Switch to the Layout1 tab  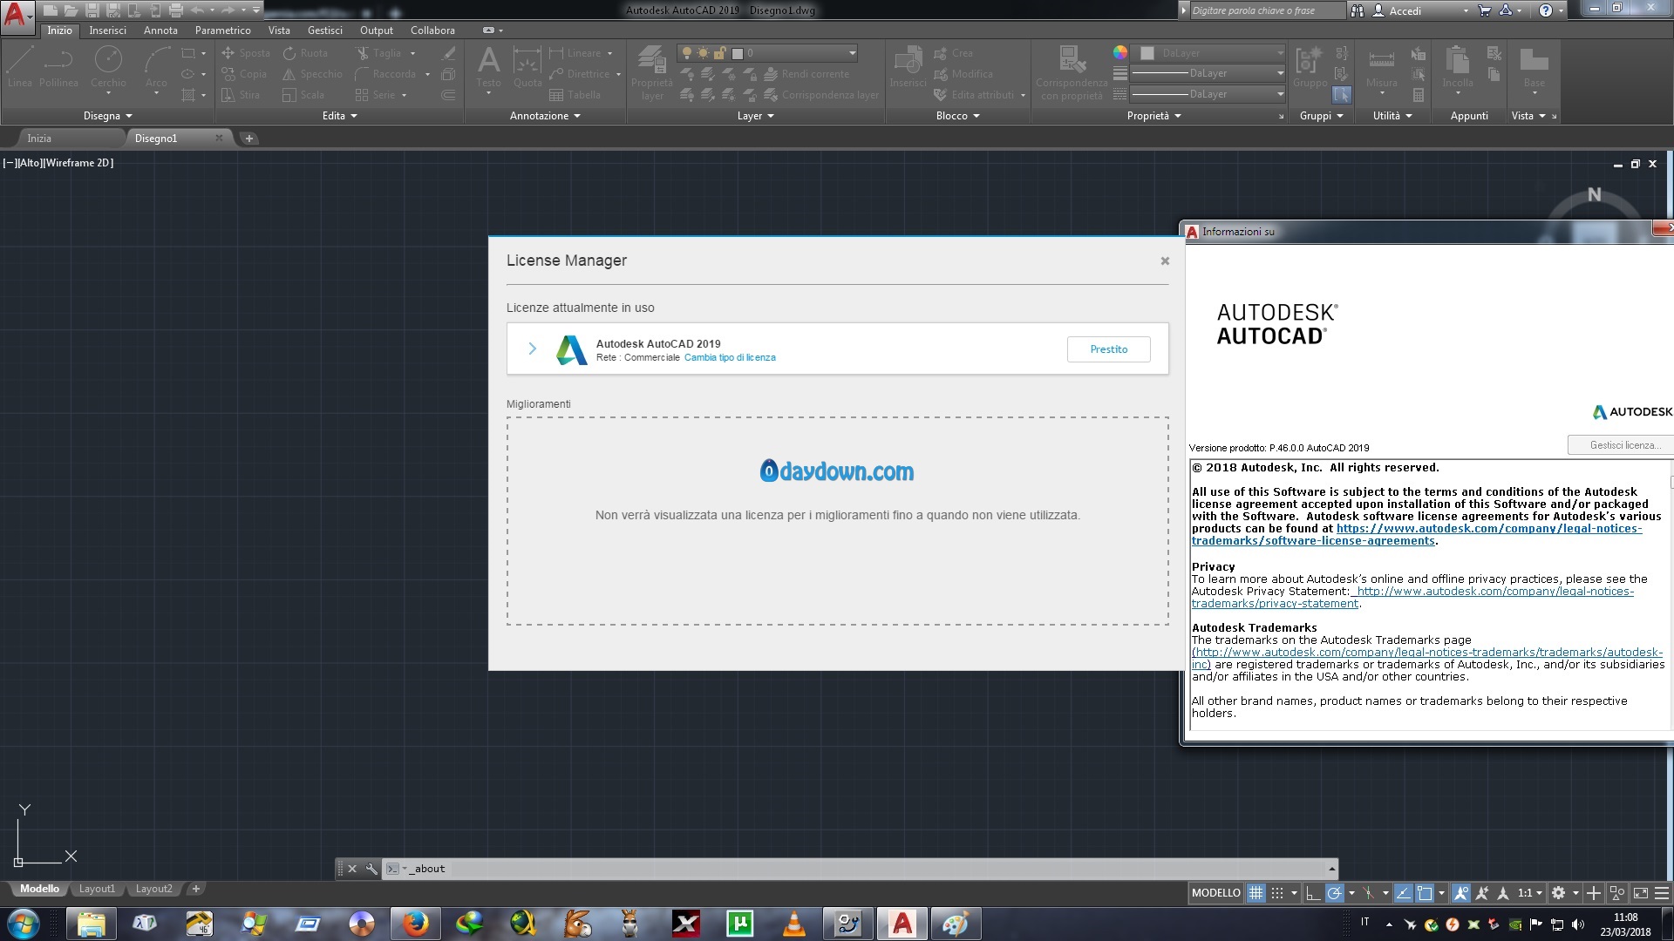click(97, 889)
